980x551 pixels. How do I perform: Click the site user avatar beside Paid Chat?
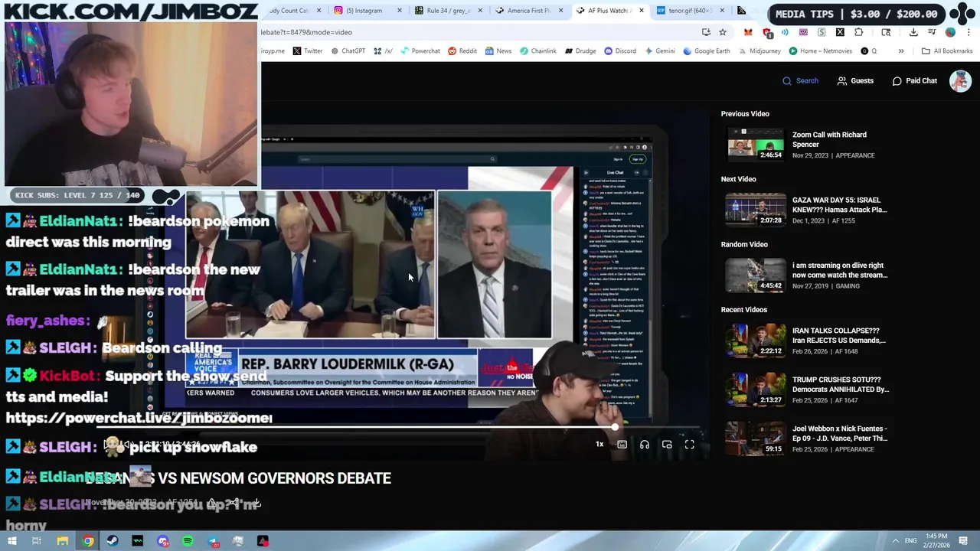[x=960, y=80]
